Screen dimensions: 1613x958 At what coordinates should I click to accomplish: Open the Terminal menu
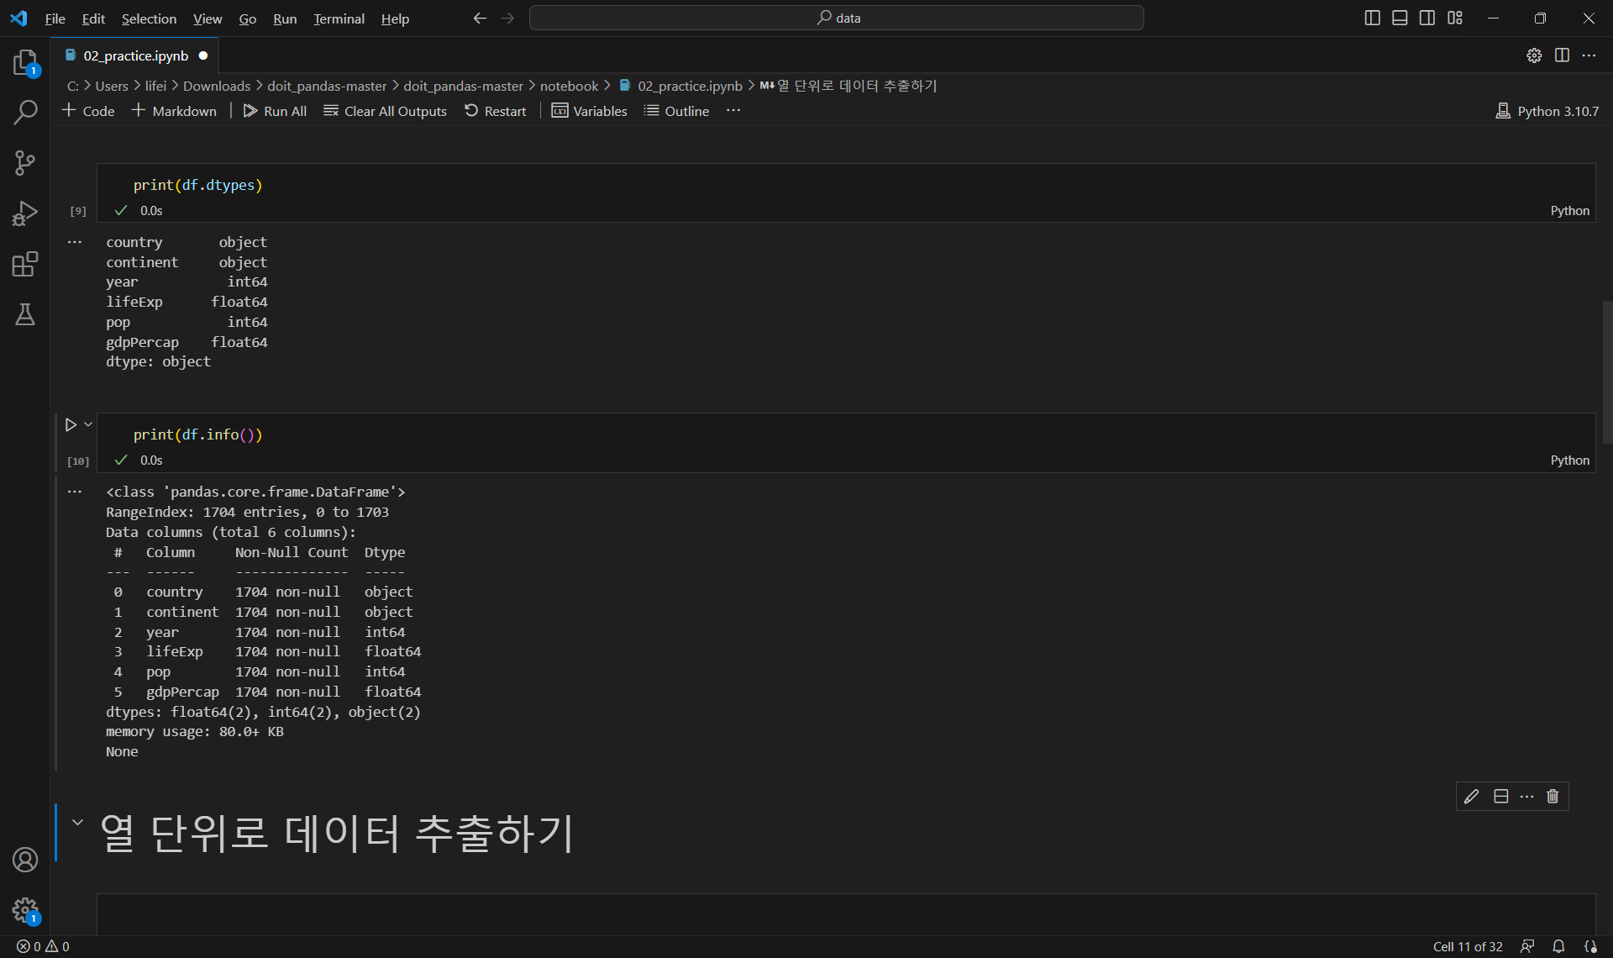pyautogui.click(x=339, y=18)
